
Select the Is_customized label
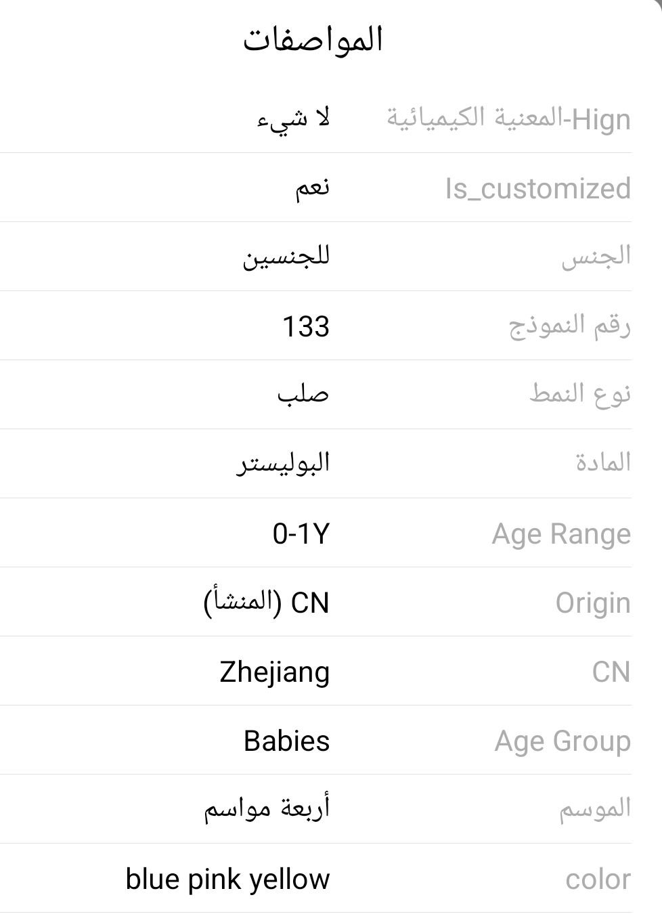point(538,188)
